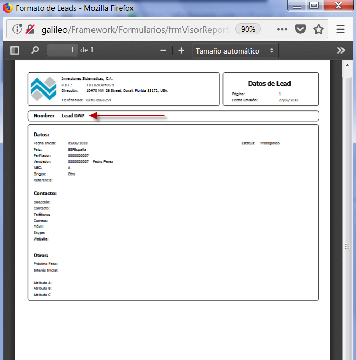Save page to Pocket
Image resolution: width=356 pixels, height=360 pixels.
300,30
